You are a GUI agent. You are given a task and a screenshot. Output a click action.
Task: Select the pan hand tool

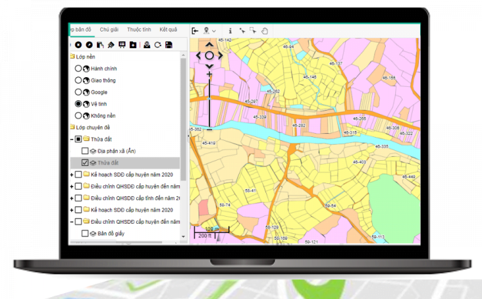(x=265, y=30)
